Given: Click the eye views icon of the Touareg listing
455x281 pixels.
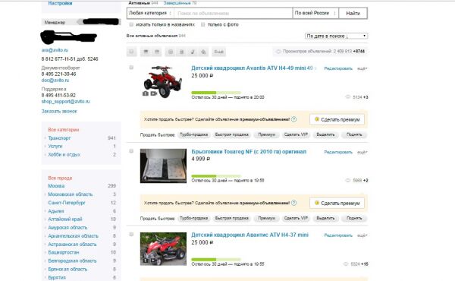Looking at the screenshot, I should pyautogui.click(x=347, y=180).
